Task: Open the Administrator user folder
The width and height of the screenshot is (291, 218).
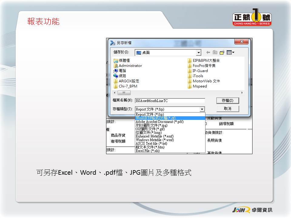Action: click(130, 66)
